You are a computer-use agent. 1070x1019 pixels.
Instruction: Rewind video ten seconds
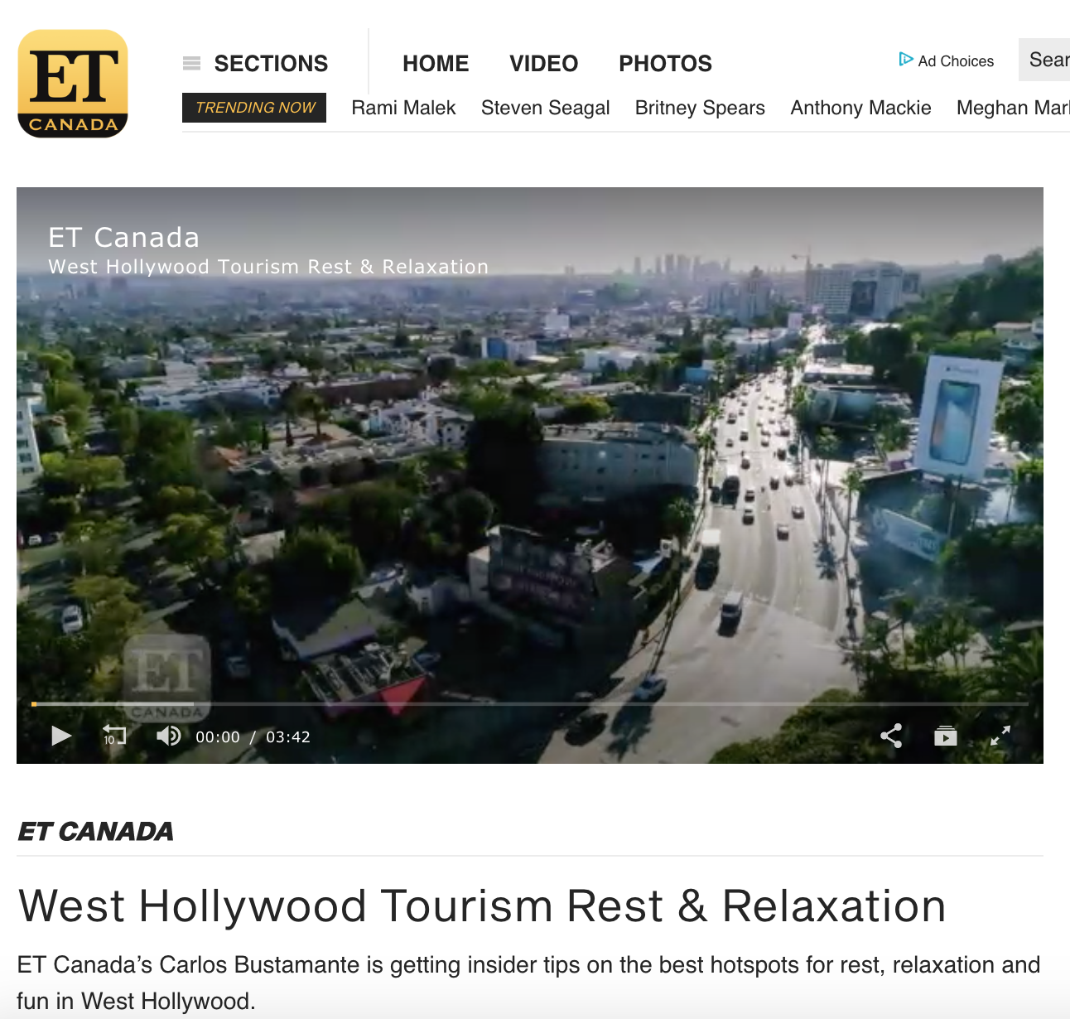tap(114, 736)
